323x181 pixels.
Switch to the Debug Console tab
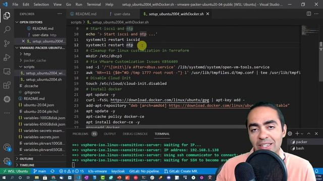click(135, 134)
